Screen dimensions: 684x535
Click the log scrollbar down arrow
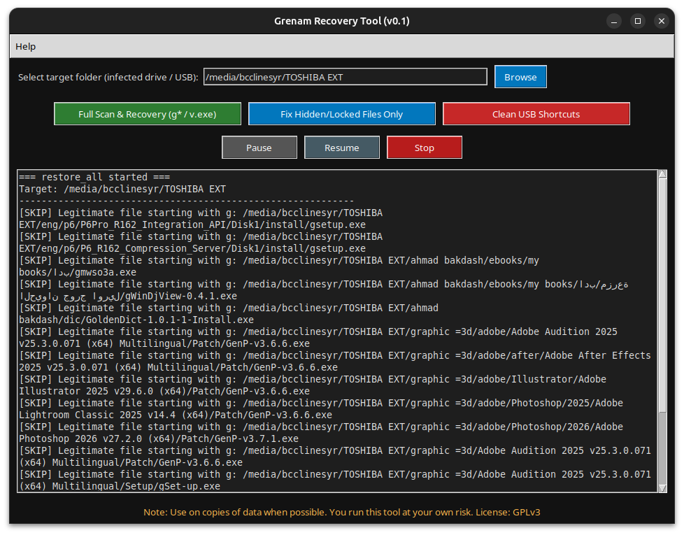(662, 487)
